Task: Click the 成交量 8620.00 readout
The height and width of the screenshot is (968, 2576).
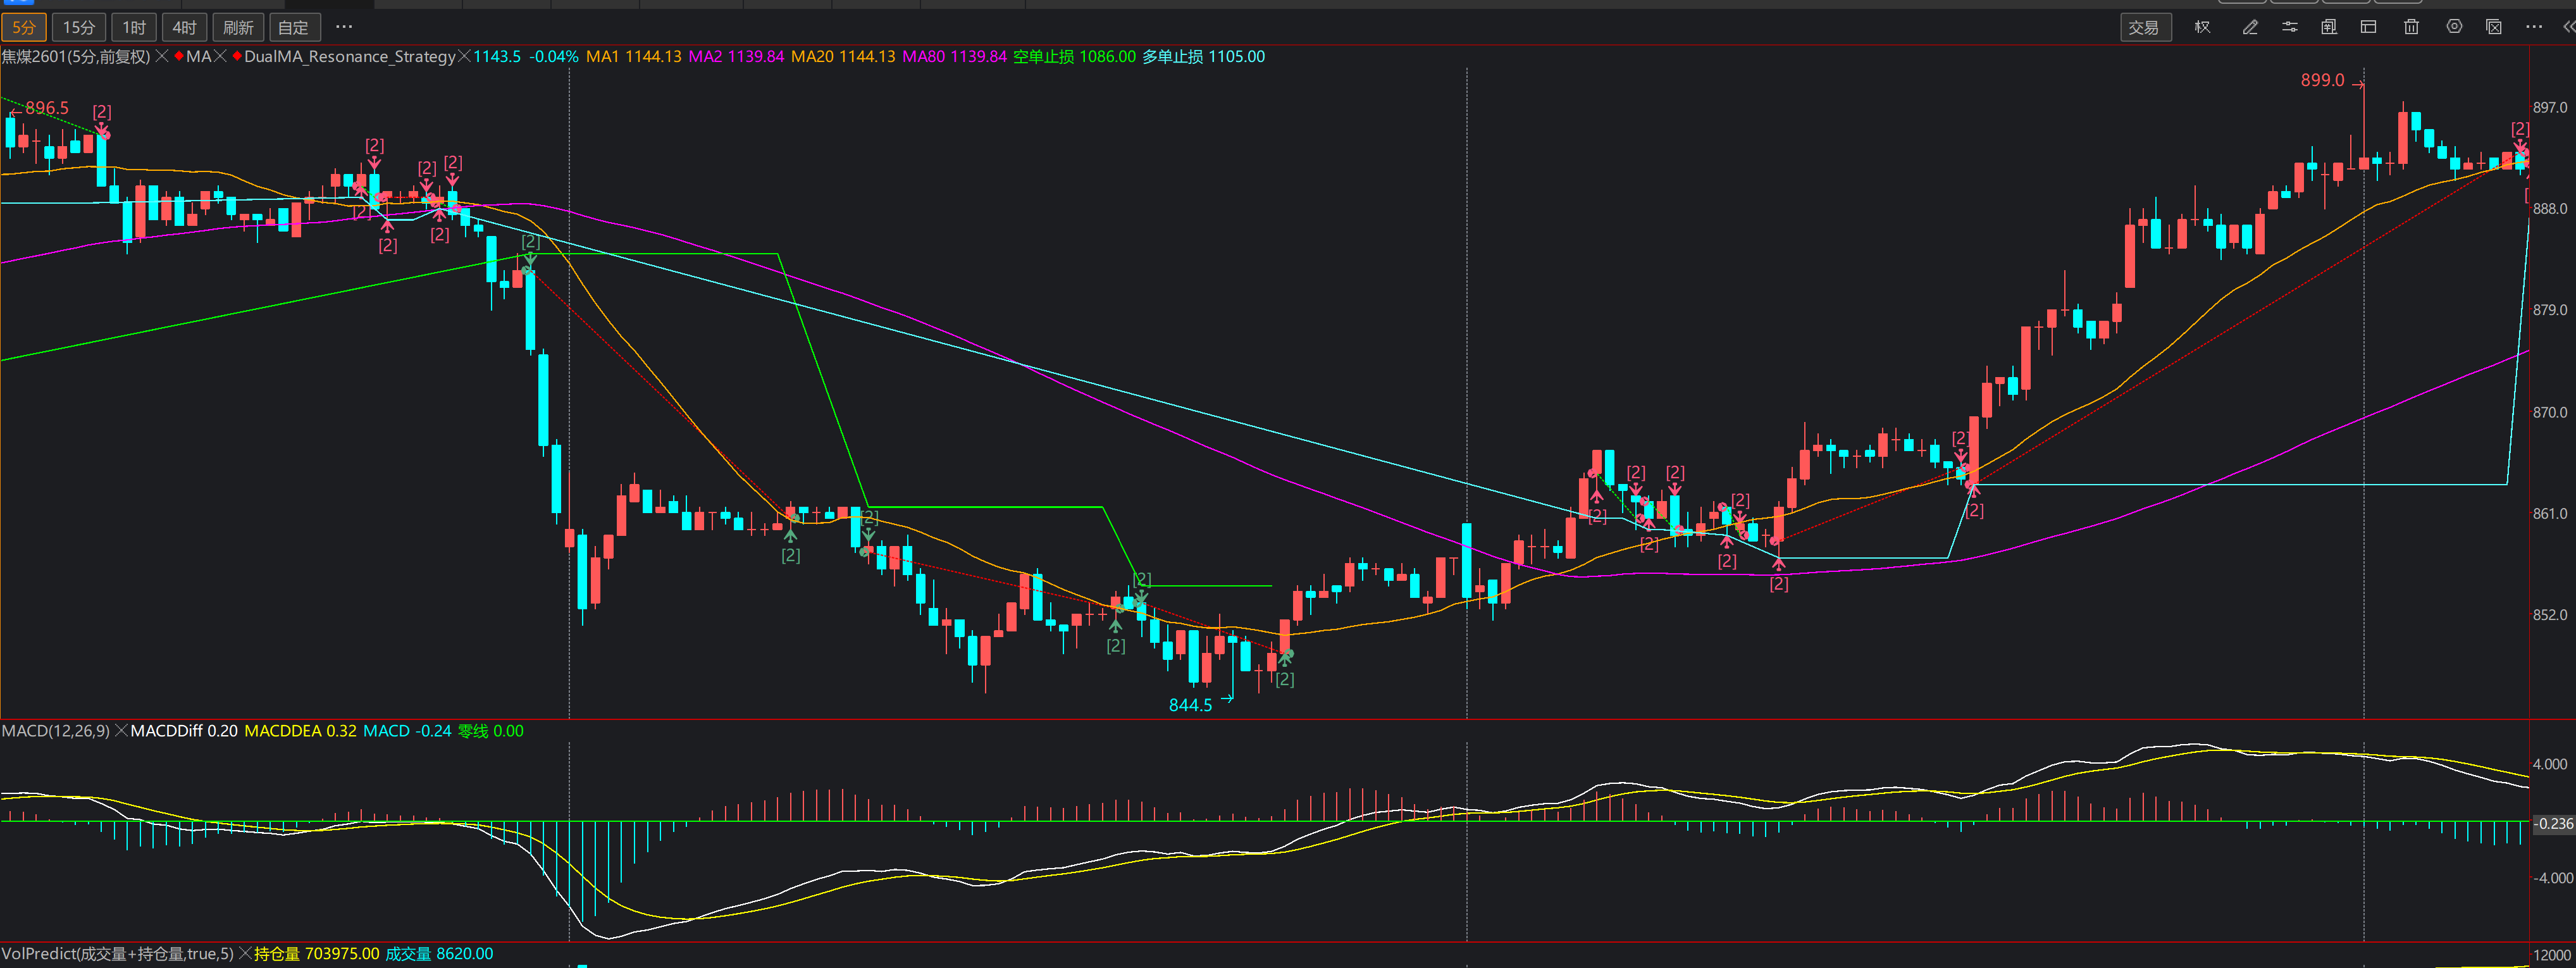Action: click(x=439, y=954)
